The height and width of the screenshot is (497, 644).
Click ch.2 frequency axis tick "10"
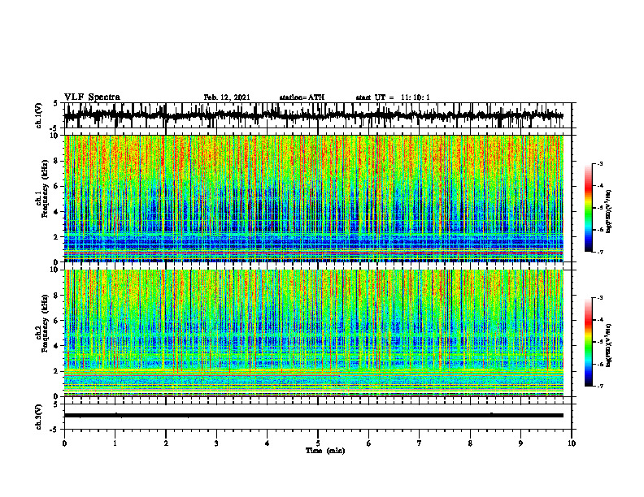(x=54, y=270)
